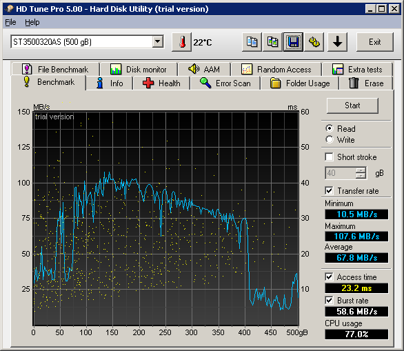Click the 22°C temperature reading
404x351 pixels.
(203, 43)
